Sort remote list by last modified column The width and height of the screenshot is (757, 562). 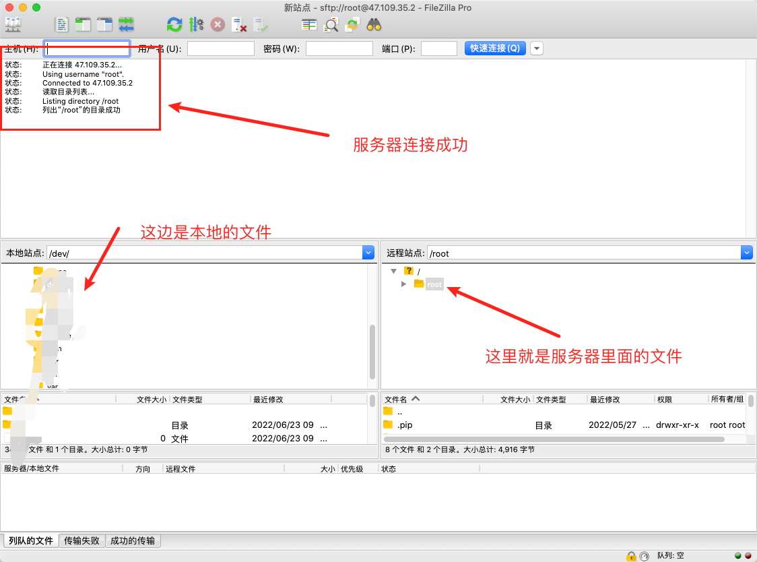[x=621, y=399]
